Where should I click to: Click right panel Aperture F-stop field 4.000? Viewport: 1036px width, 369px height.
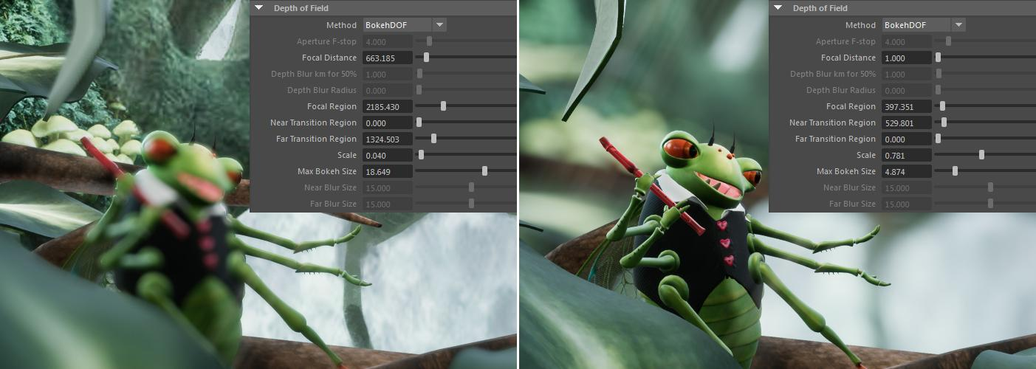coord(906,41)
